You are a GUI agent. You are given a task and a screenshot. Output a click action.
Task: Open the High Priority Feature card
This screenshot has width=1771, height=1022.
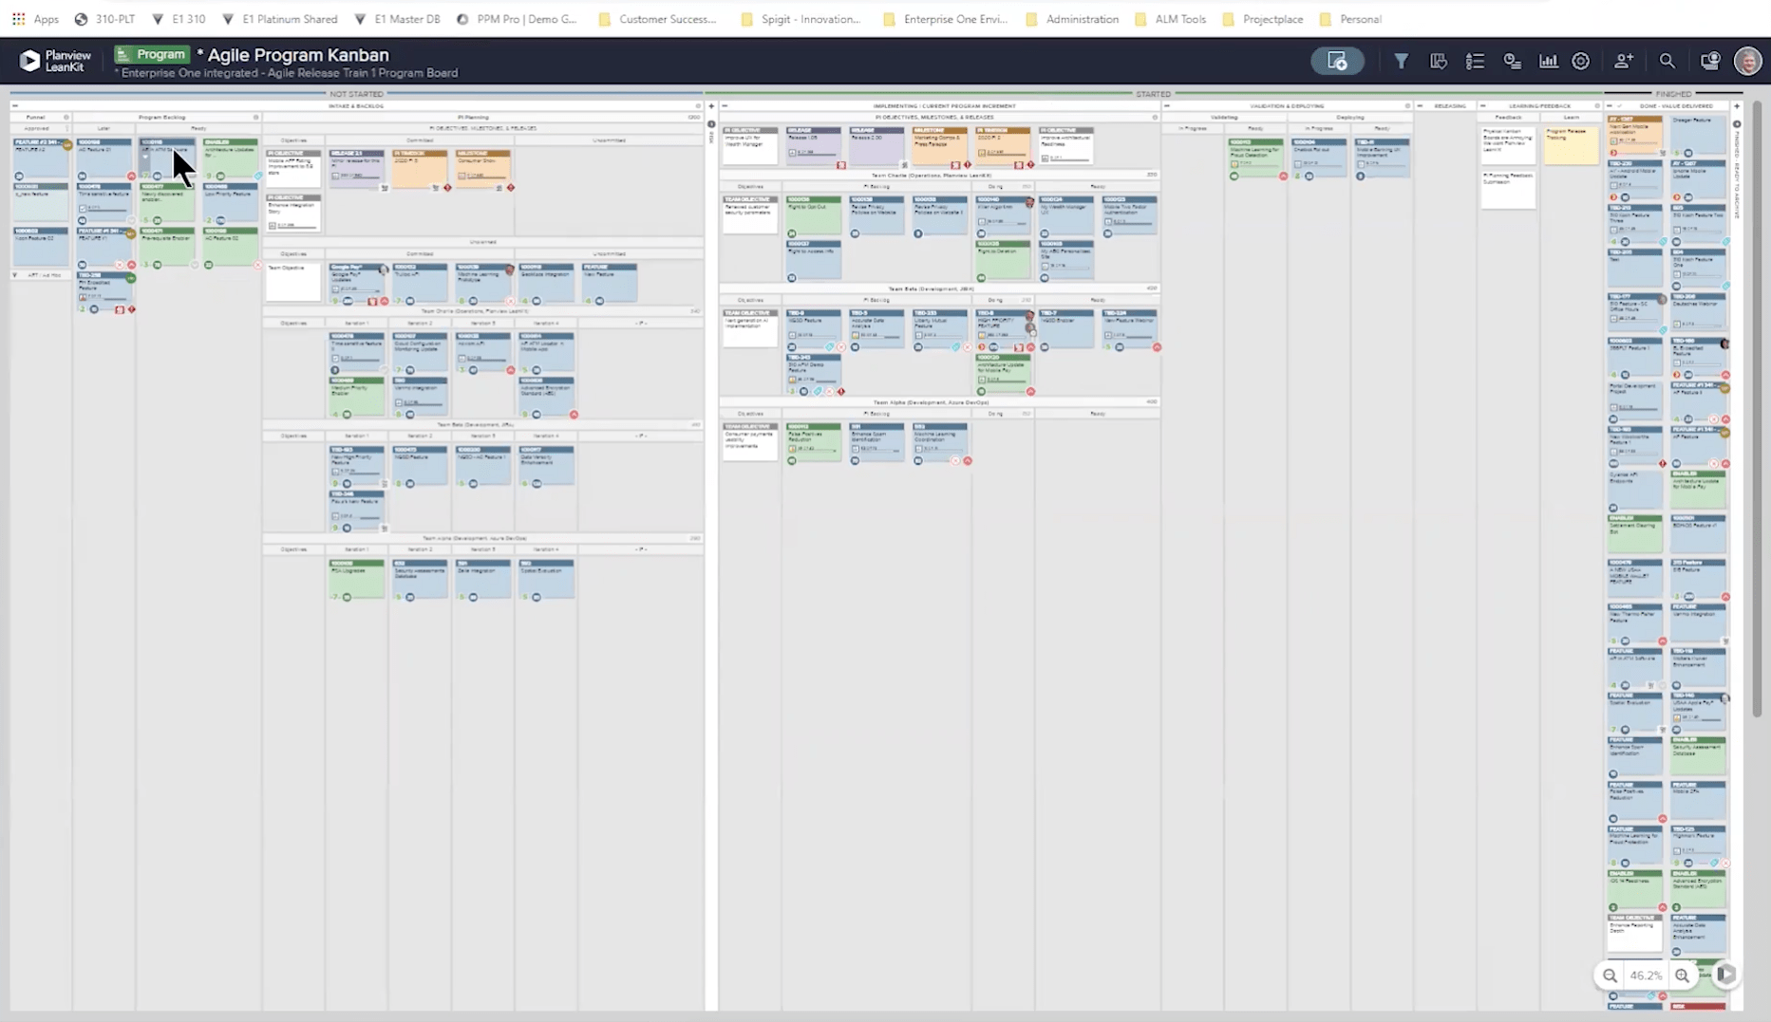point(1003,330)
